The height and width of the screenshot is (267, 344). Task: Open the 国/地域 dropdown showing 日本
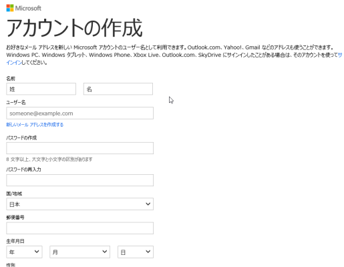pyautogui.click(x=79, y=204)
